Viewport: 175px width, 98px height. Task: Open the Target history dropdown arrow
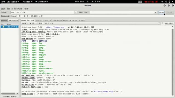tap(76, 12)
